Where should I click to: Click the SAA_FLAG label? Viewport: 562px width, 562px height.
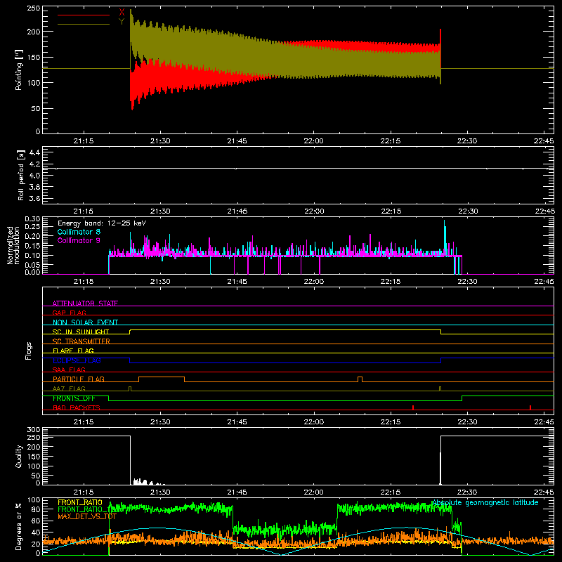(69, 370)
